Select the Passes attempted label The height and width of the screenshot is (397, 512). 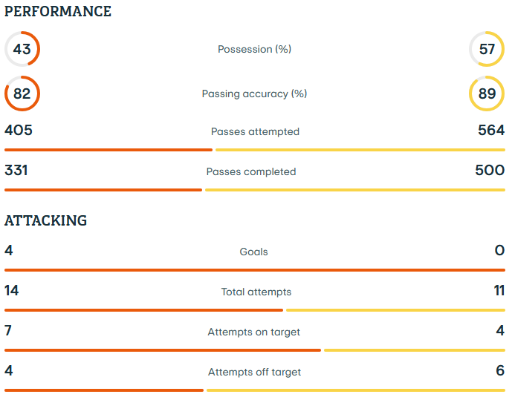tap(255, 131)
